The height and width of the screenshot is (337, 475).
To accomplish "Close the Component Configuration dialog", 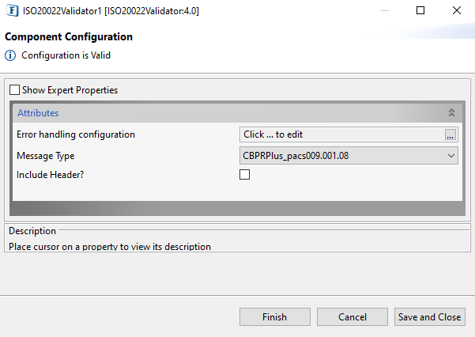I will pos(457,10).
